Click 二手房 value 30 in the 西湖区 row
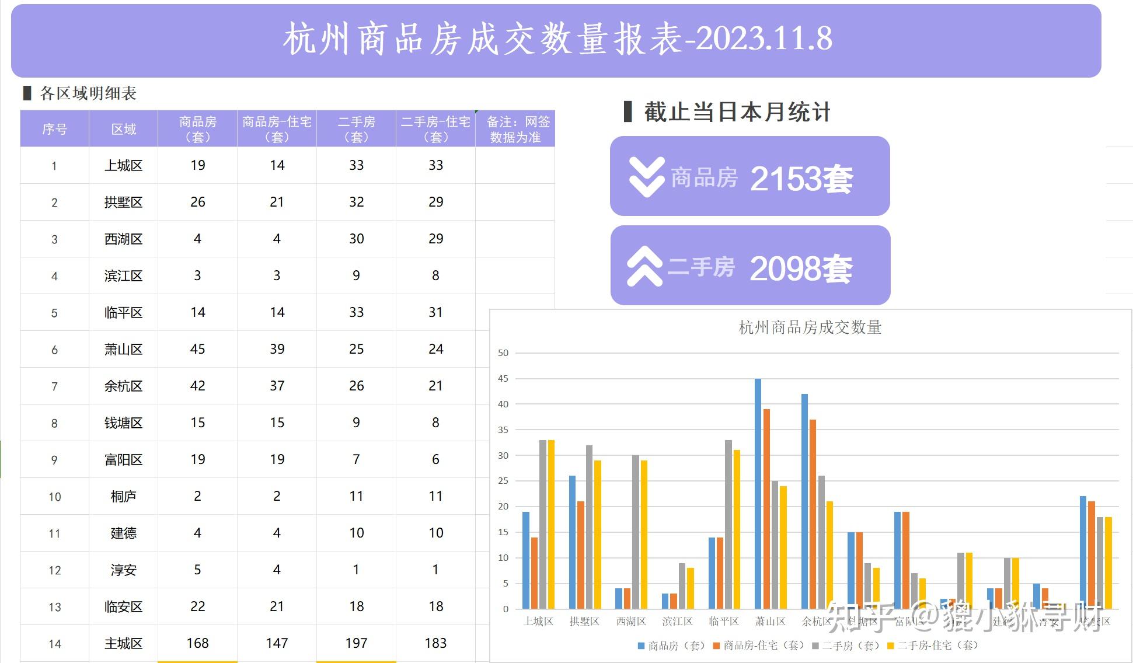 click(357, 239)
